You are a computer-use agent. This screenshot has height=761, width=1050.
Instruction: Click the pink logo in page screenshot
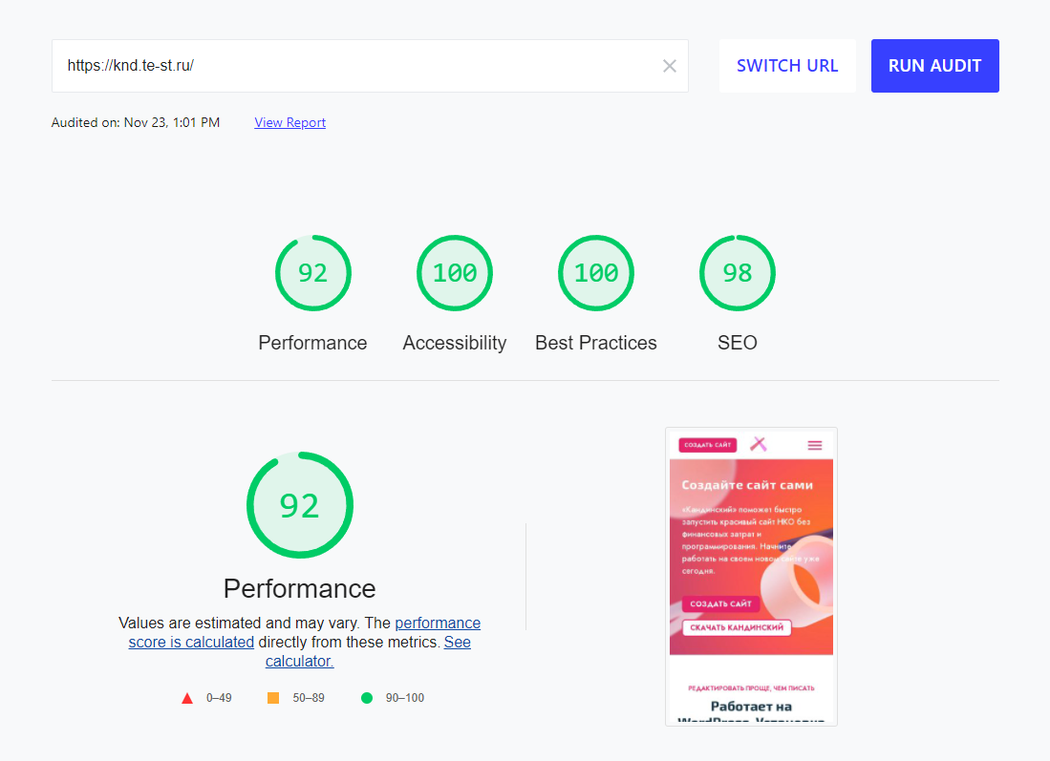(x=759, y=444)
